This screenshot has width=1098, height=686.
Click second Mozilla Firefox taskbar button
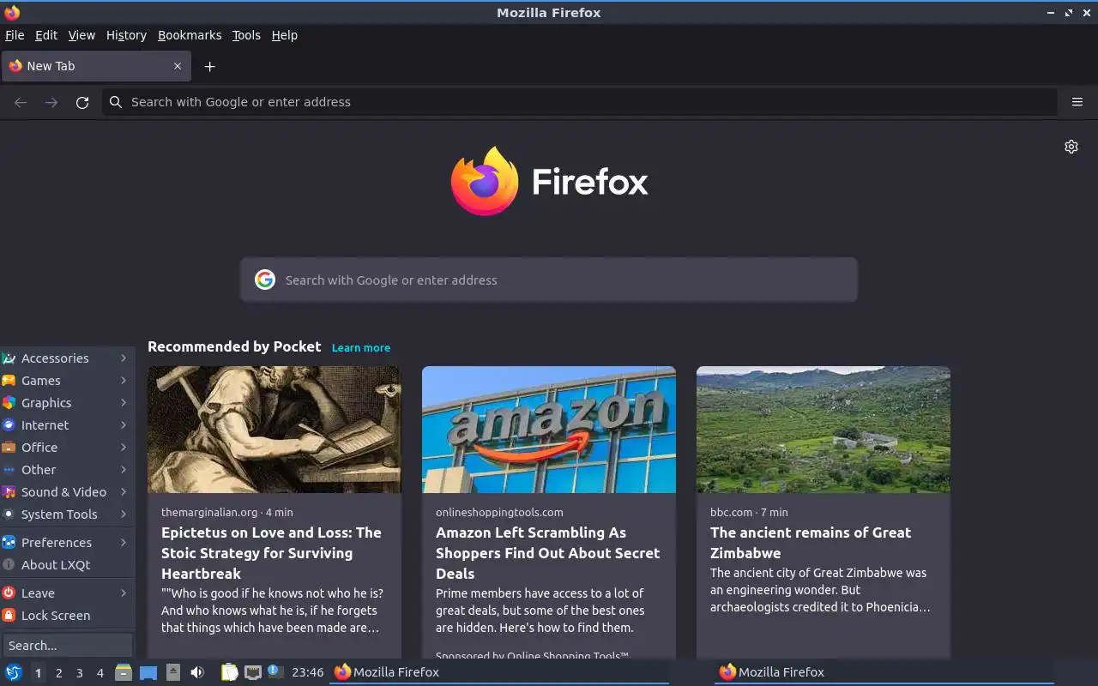(x=884, y=672)
